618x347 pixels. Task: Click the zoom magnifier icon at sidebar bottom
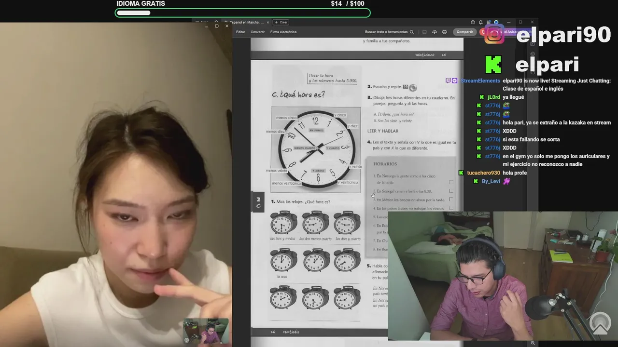point(533,343)
